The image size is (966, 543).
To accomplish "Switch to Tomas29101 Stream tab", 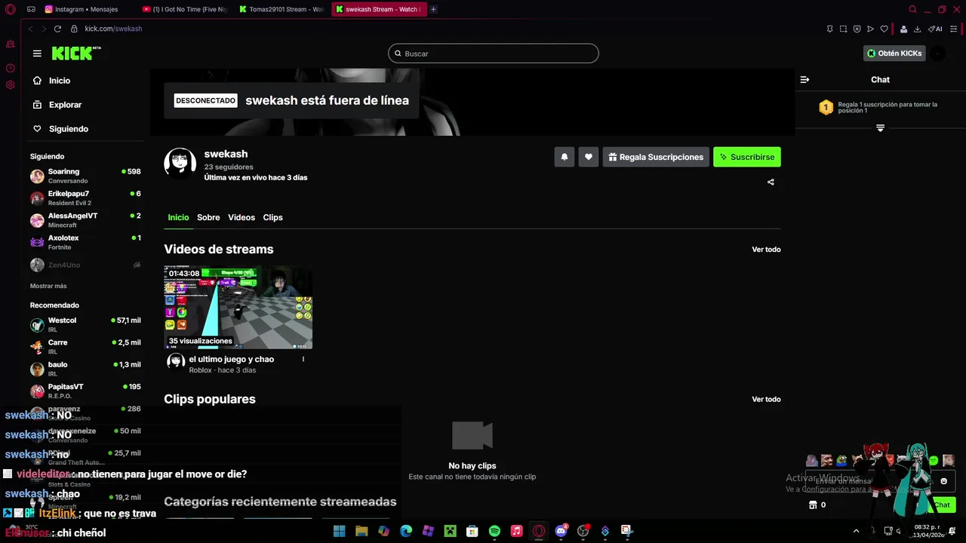I will [x=282, y=9].
